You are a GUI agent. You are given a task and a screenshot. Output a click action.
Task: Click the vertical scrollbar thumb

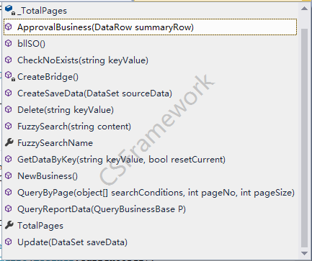pyautogui.click(x=304, y=138)
